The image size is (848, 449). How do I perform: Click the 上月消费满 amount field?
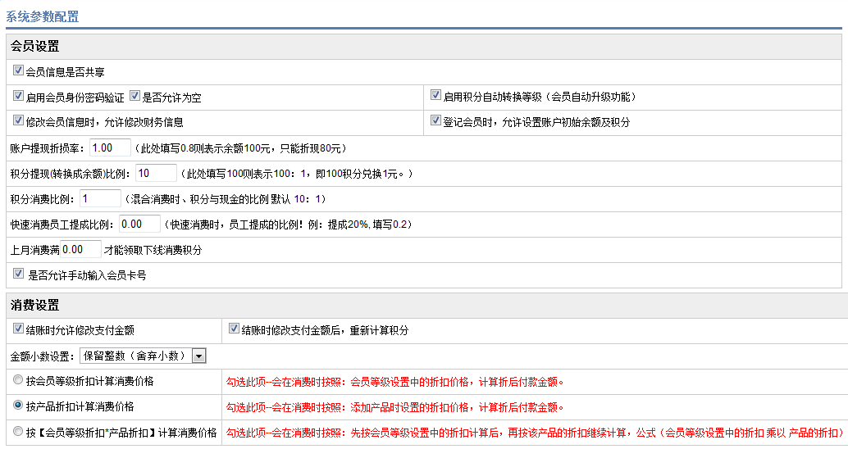coord(80,249)
